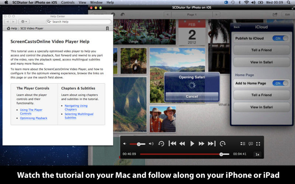Jump forward 30 seconds icon

point(223,144)
